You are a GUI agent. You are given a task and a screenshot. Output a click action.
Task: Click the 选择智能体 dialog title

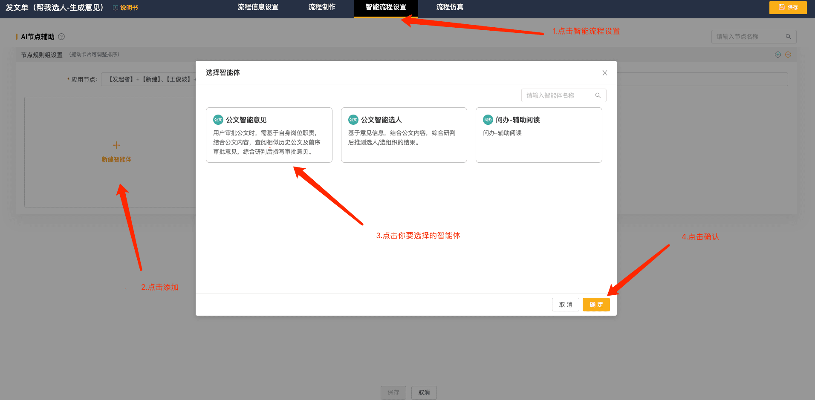(x=223, y=72)
